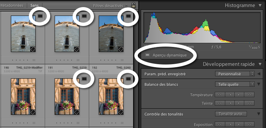
Task: Open the Filtres désactivés filter menu
Action: pyautogui.click(x=110, y=6)
